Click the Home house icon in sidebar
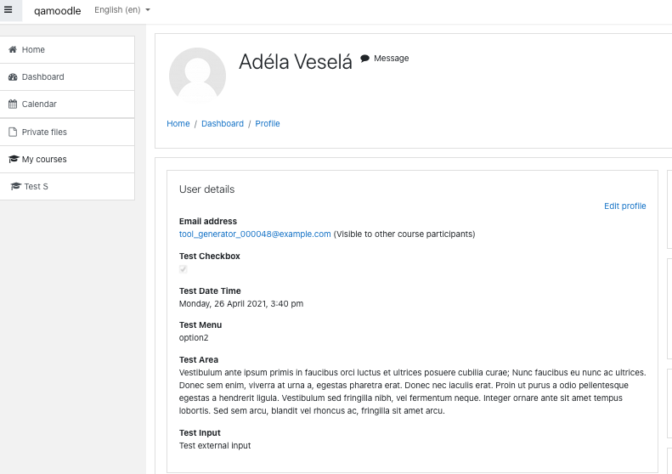Viewport: 672px width, 474px height. click(13, 50)
